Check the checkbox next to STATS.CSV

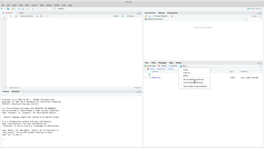145,78
